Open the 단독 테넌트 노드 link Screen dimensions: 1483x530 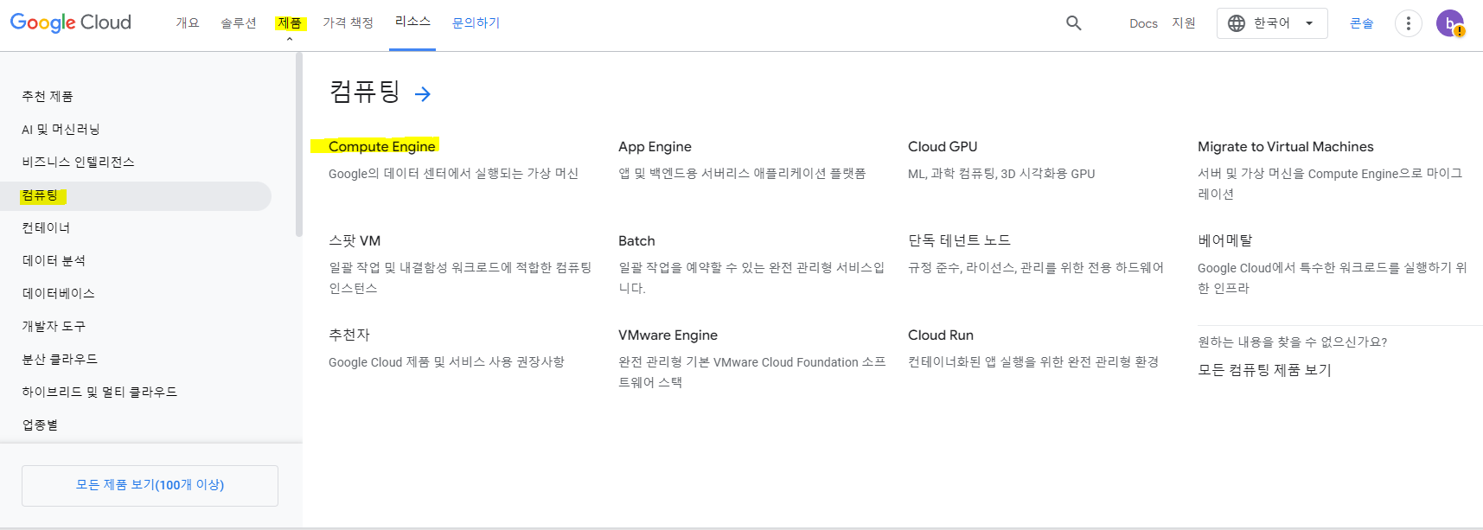click(959, 240)
